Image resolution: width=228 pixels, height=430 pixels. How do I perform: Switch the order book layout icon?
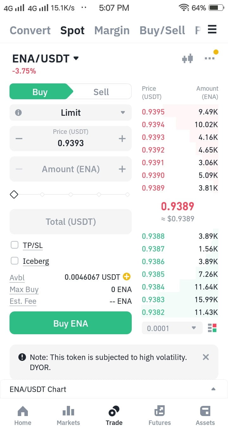pos(212,328)
